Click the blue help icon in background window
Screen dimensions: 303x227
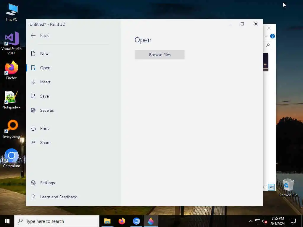pos(273,36)
